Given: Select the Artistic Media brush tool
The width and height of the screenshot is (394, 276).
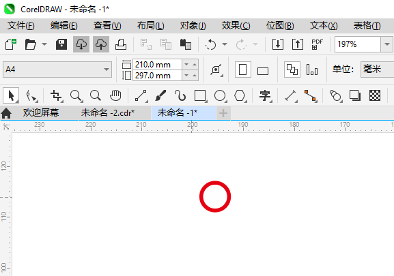Looking at the screenshot, I should 160,95.
